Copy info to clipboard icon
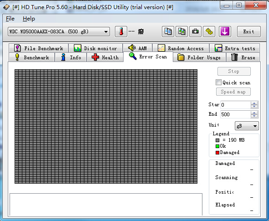269x221 pixels. pos(168,31)
